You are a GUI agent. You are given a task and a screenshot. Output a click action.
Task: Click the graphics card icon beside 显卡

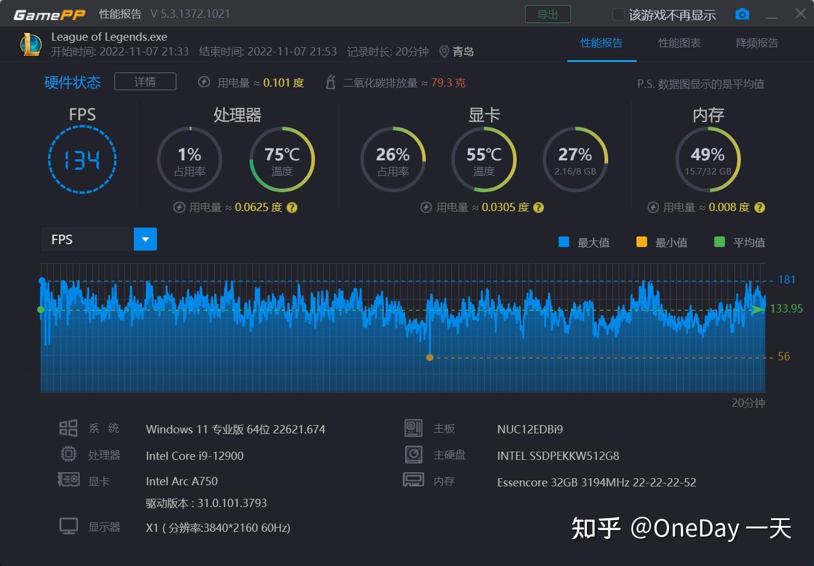pyautogui.click(x=68, y=480)
